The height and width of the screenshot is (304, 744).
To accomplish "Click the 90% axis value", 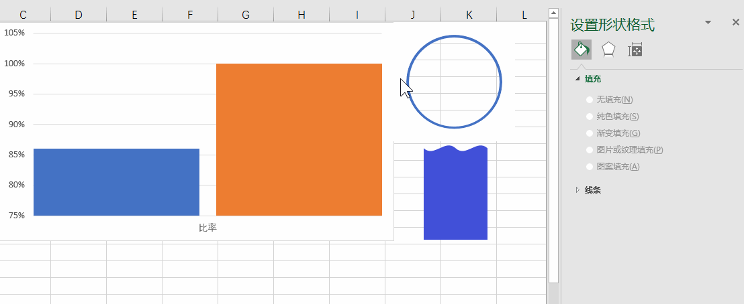I will pyautogui.click(x=17, y=124).
